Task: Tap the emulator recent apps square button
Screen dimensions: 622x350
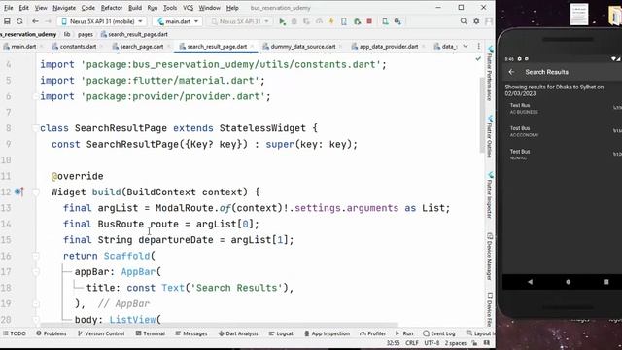Action: tap(605, 282)
